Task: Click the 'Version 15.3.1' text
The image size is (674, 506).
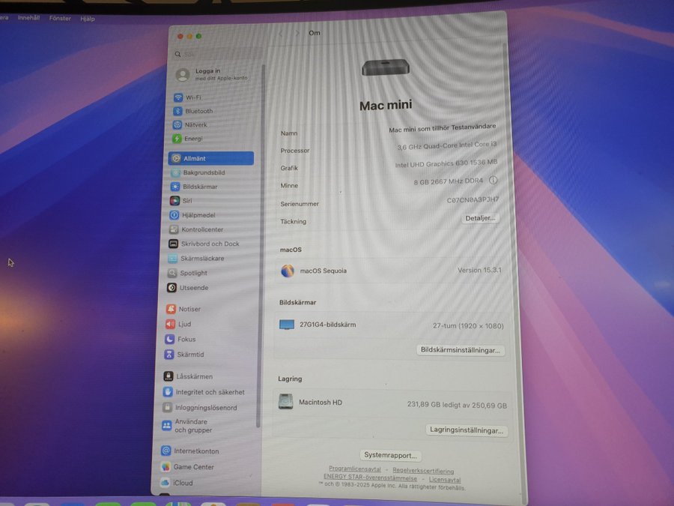Action: click(x=479, y=270)
